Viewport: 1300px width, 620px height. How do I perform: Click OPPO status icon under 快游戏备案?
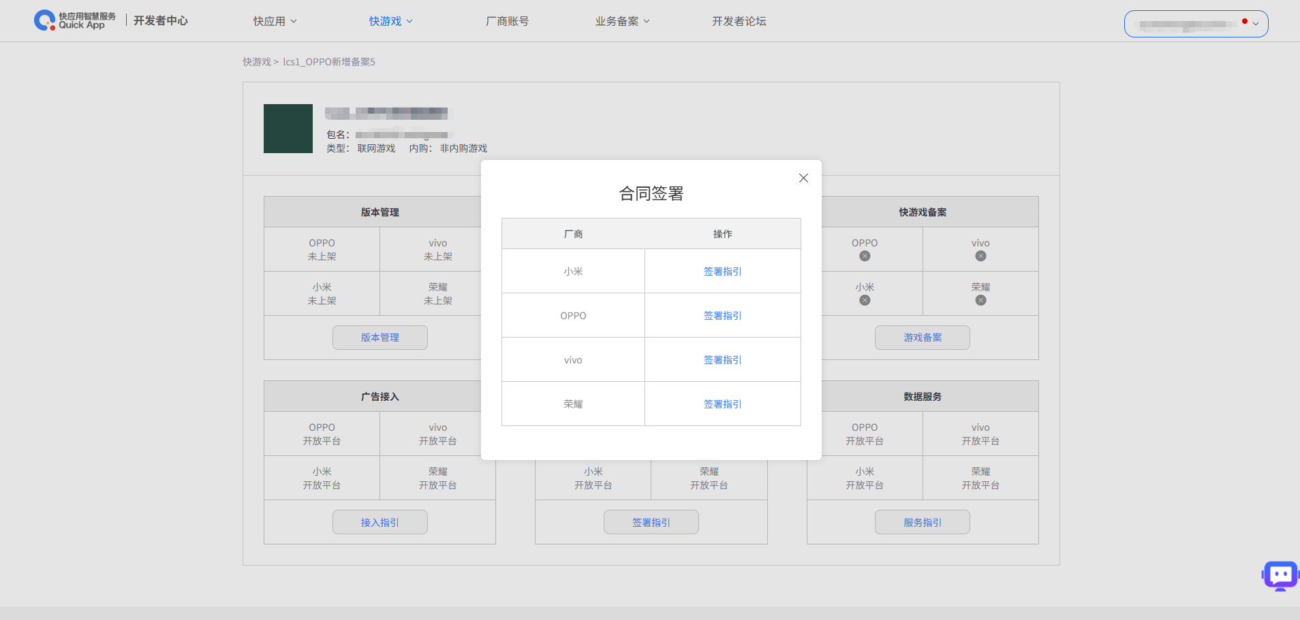point(865,256)
